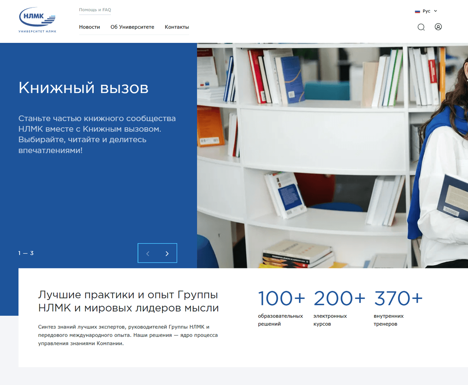Screen dimensions: 468x385
Task: Click the Станьте частью книжного сообщества paragraph
Action: coord(97,134)
